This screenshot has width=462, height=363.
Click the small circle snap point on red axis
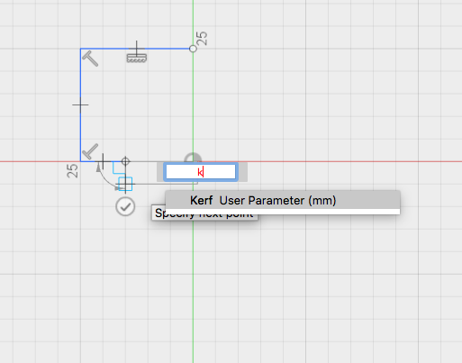[x=125, y=161]
